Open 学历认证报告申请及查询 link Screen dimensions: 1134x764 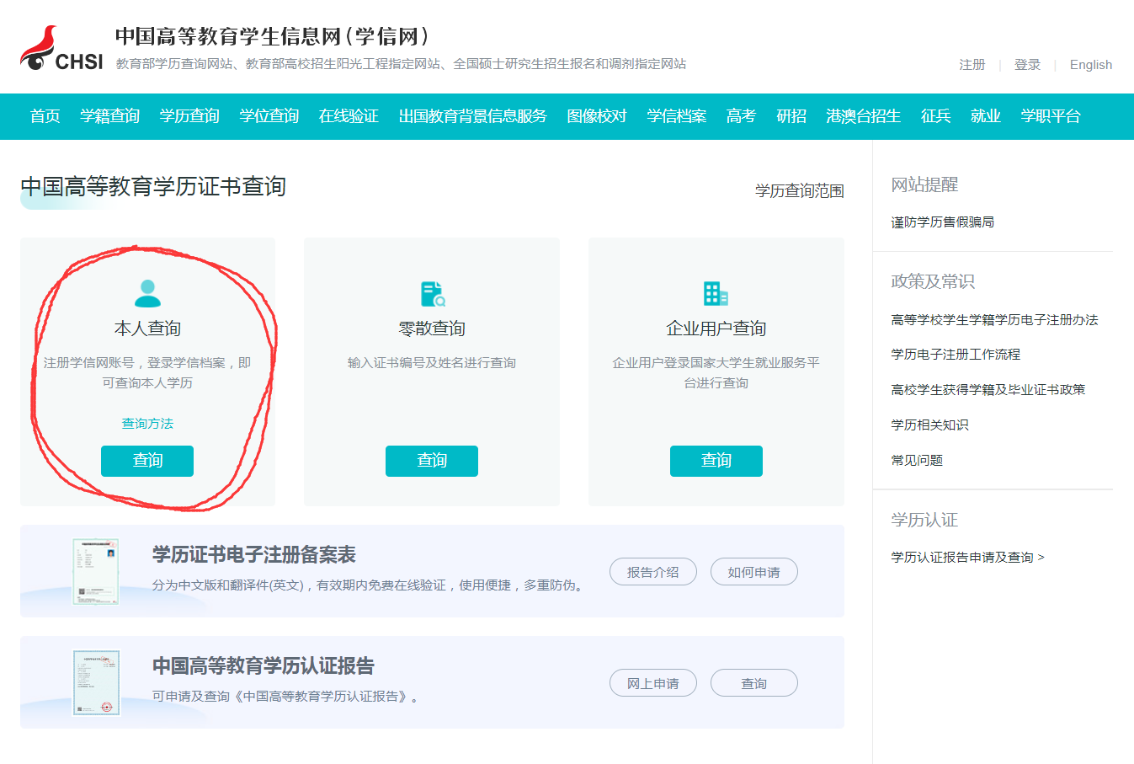coord(967,558)
